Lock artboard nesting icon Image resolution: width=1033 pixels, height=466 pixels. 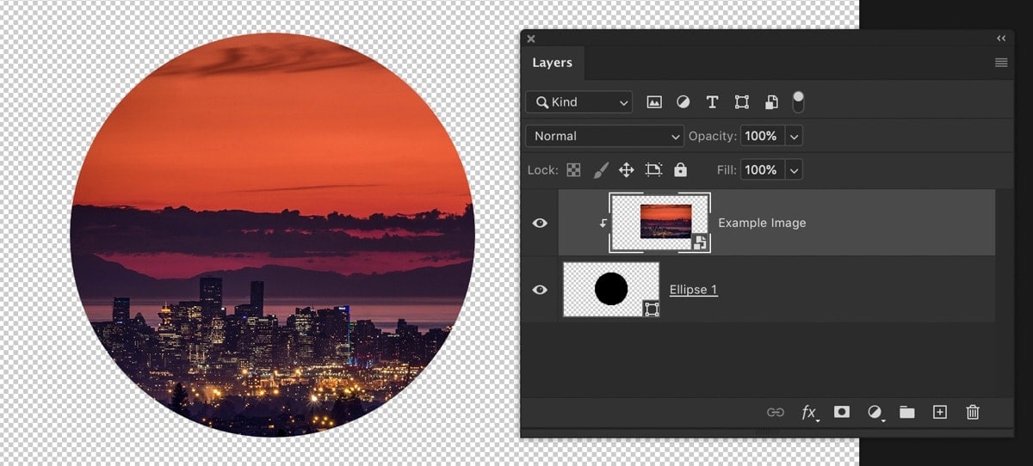(x=653, y=170)
